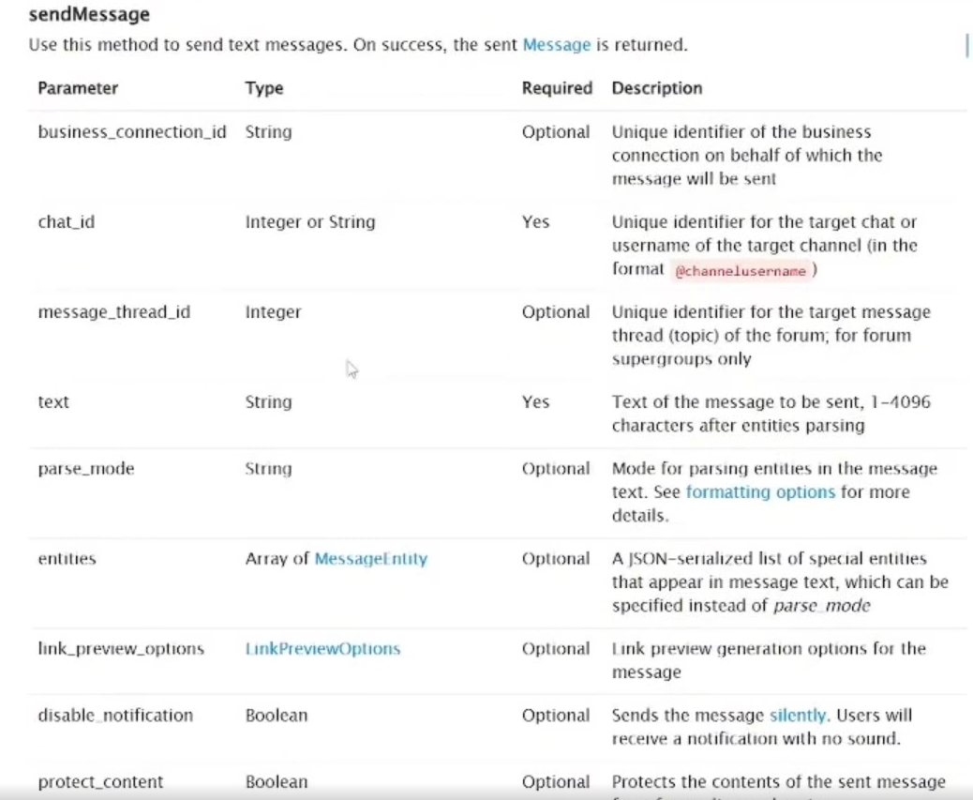Click the disable_notification parameter name
973x800 pixels.
115,716
